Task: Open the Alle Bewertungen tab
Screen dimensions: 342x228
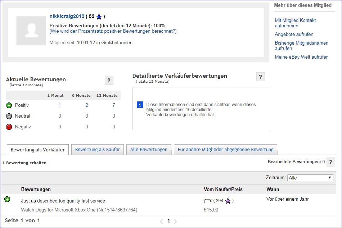Action: click(149, 150)
